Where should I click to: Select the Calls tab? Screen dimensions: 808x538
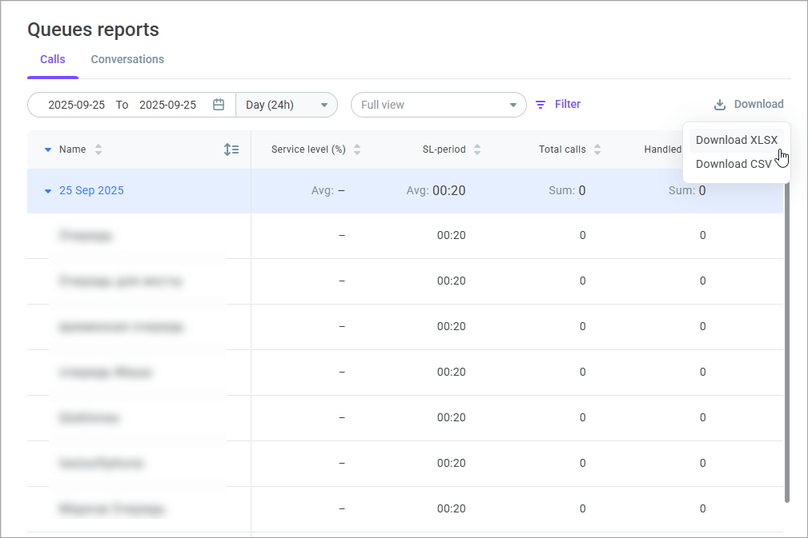click(x=53, y=59)
